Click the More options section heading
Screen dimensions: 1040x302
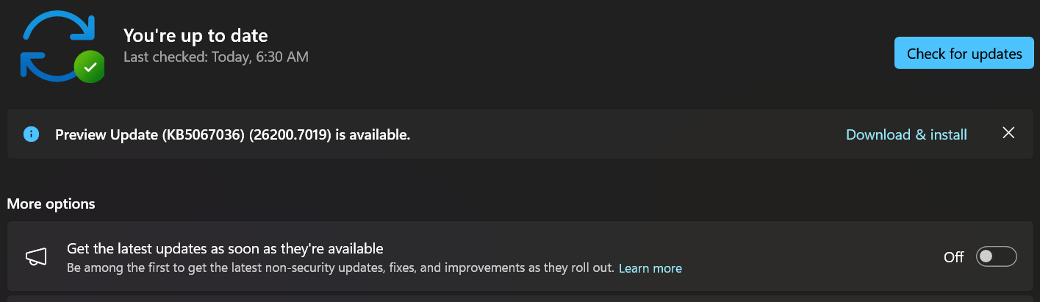pos(51,204)
